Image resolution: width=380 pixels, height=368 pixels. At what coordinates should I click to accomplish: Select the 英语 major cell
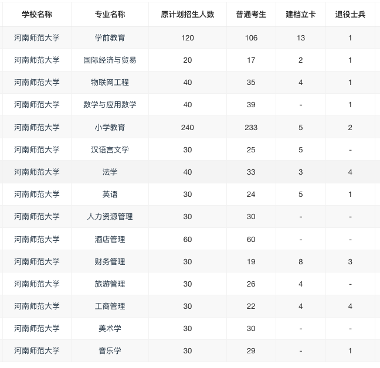pyautogui.click(x=110, y=194)
